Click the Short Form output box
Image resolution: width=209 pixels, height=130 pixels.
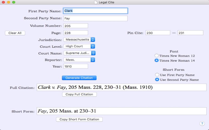point(121,111)
